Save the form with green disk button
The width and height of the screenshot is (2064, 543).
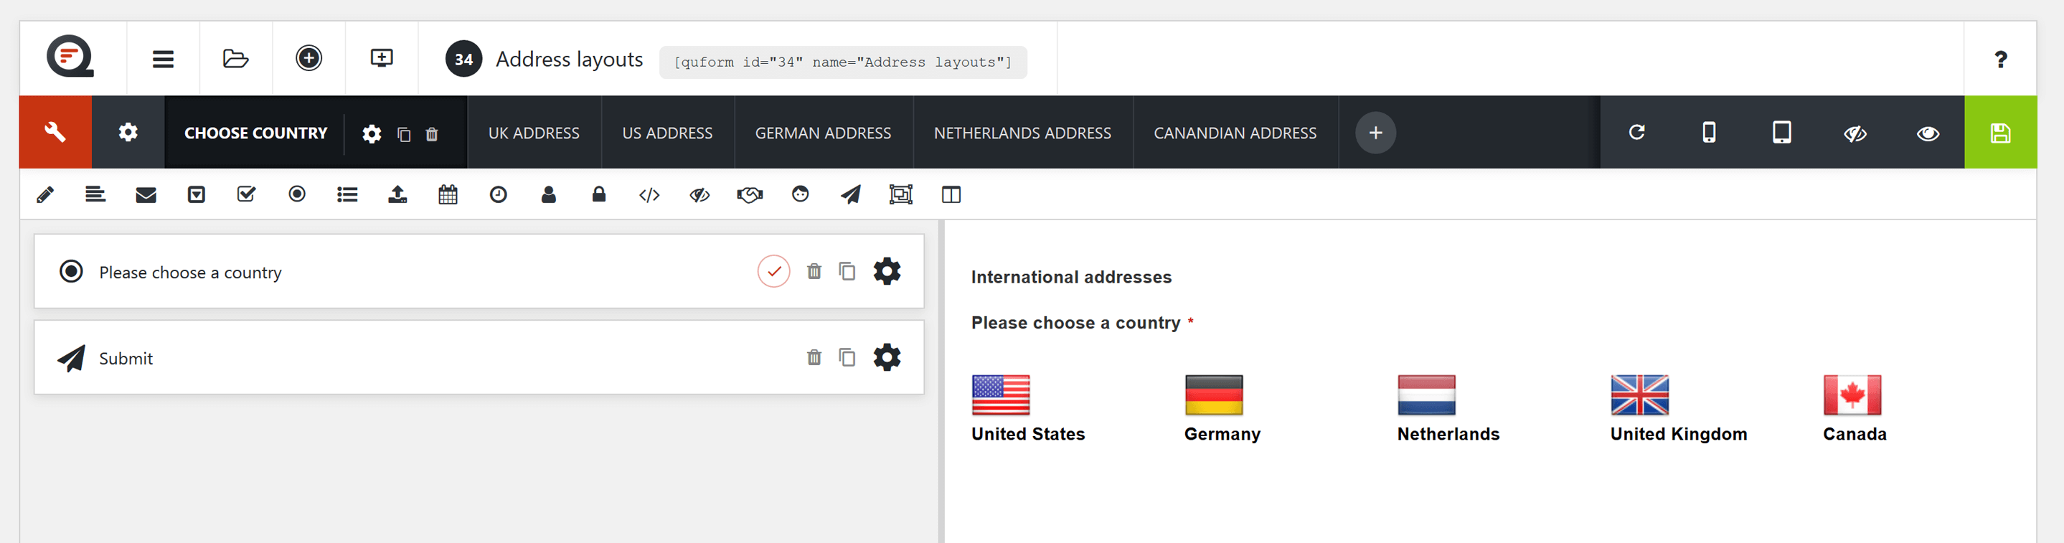click(2001, 132)
